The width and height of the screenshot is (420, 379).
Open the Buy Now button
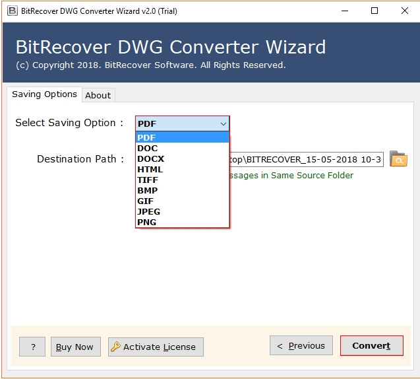point(76,347)
